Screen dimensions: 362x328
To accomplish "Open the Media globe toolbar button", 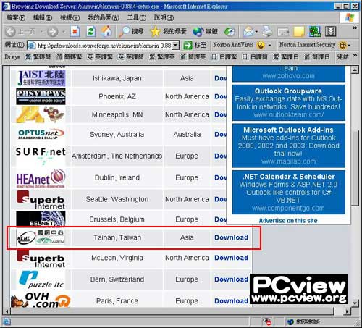I will coord(206,31).
